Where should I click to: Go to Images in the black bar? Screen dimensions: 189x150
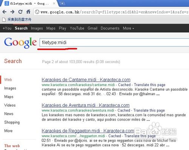[37, 28]
